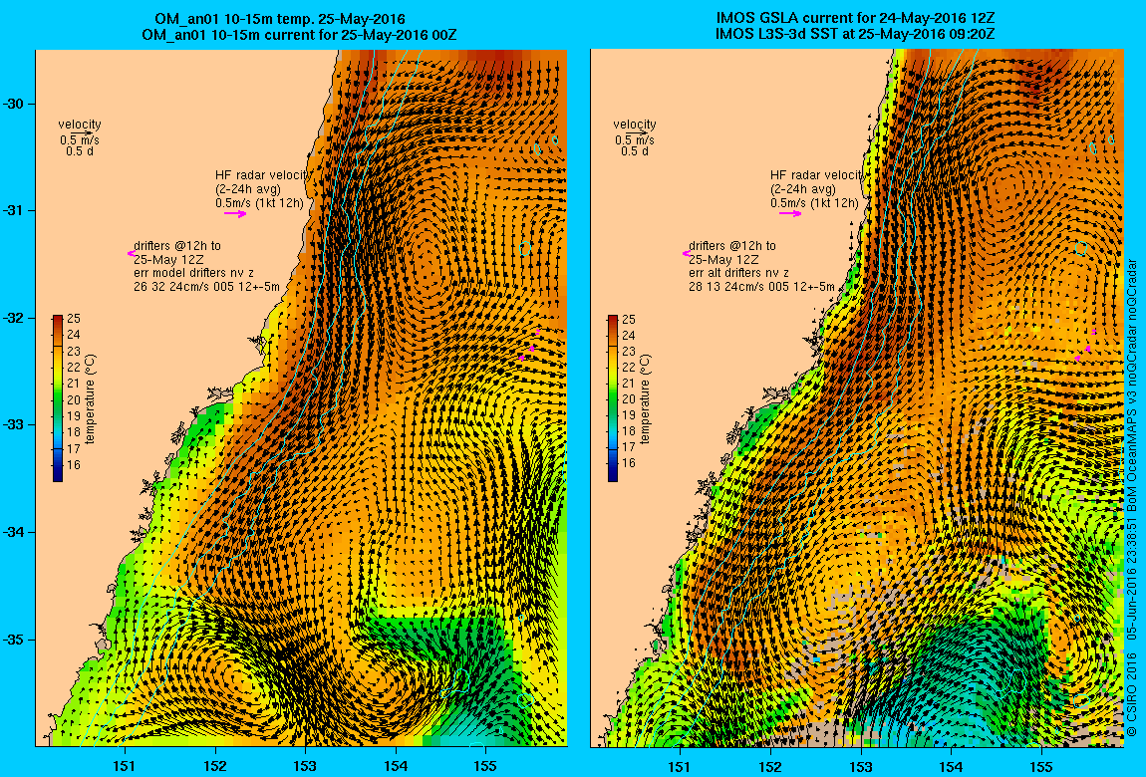Click the '153' longitude label under left map
The height and width of the screenshot is (777, 1146).
point(305,766)
